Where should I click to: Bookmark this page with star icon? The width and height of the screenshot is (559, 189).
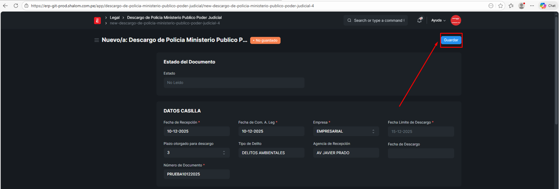pyautogui.click(x=500, y=6)
